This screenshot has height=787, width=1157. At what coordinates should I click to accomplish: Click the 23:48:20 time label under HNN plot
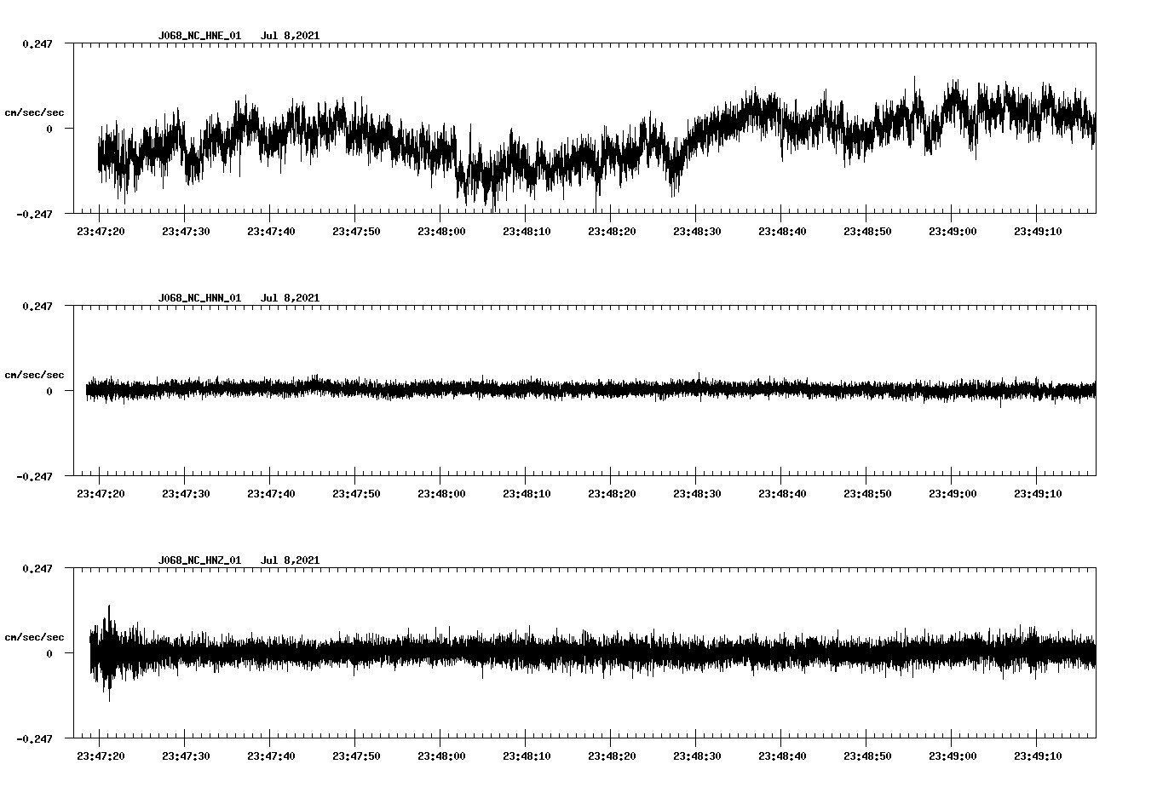click(612, 493)
